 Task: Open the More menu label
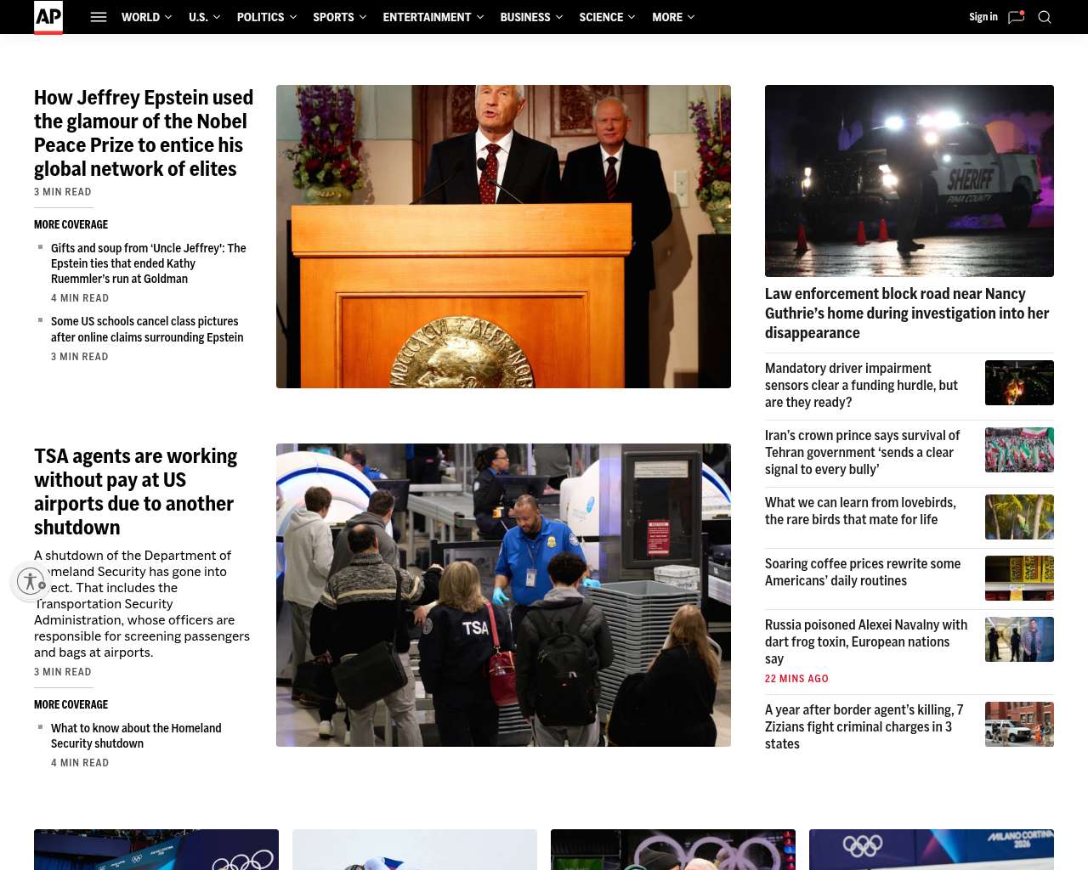(x=667, y=17)
